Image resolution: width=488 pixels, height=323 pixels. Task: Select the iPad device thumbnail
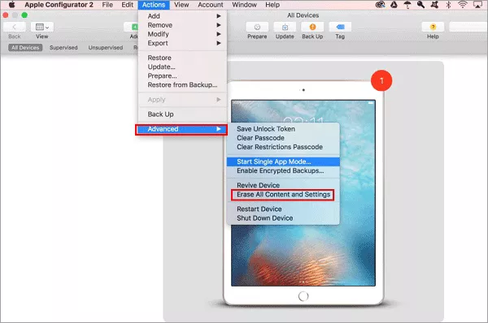point(303,192)
